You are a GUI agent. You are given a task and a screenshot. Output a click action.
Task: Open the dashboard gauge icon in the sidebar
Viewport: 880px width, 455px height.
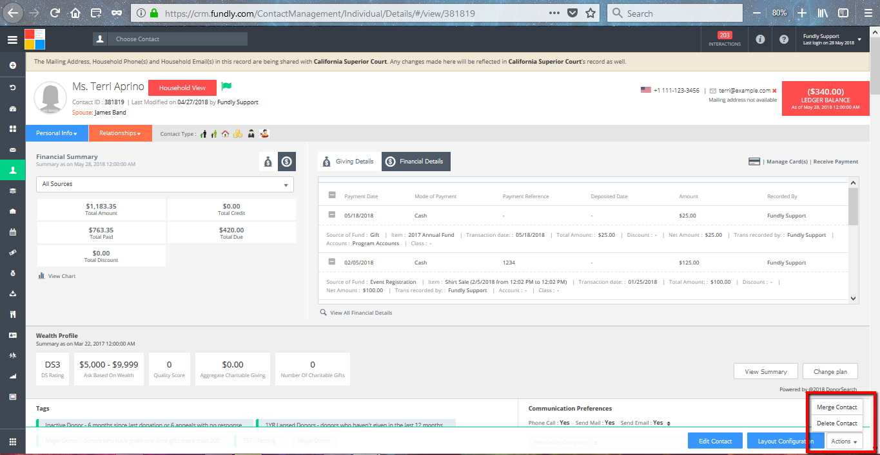12,108
